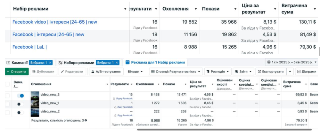Open upper table Покази column dropdown arrow
The image size is (328, 131).
click(235, 9)
